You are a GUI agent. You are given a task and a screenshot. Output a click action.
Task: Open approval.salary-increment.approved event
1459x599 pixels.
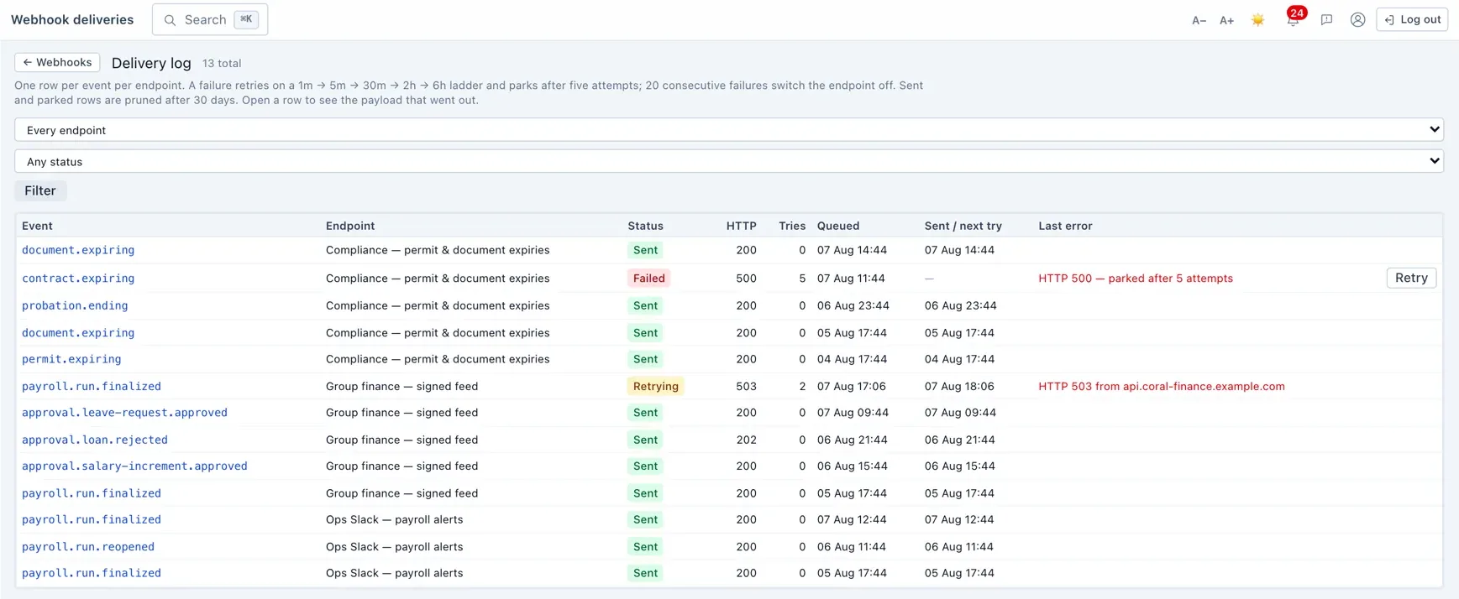click(x=134, y=466)
